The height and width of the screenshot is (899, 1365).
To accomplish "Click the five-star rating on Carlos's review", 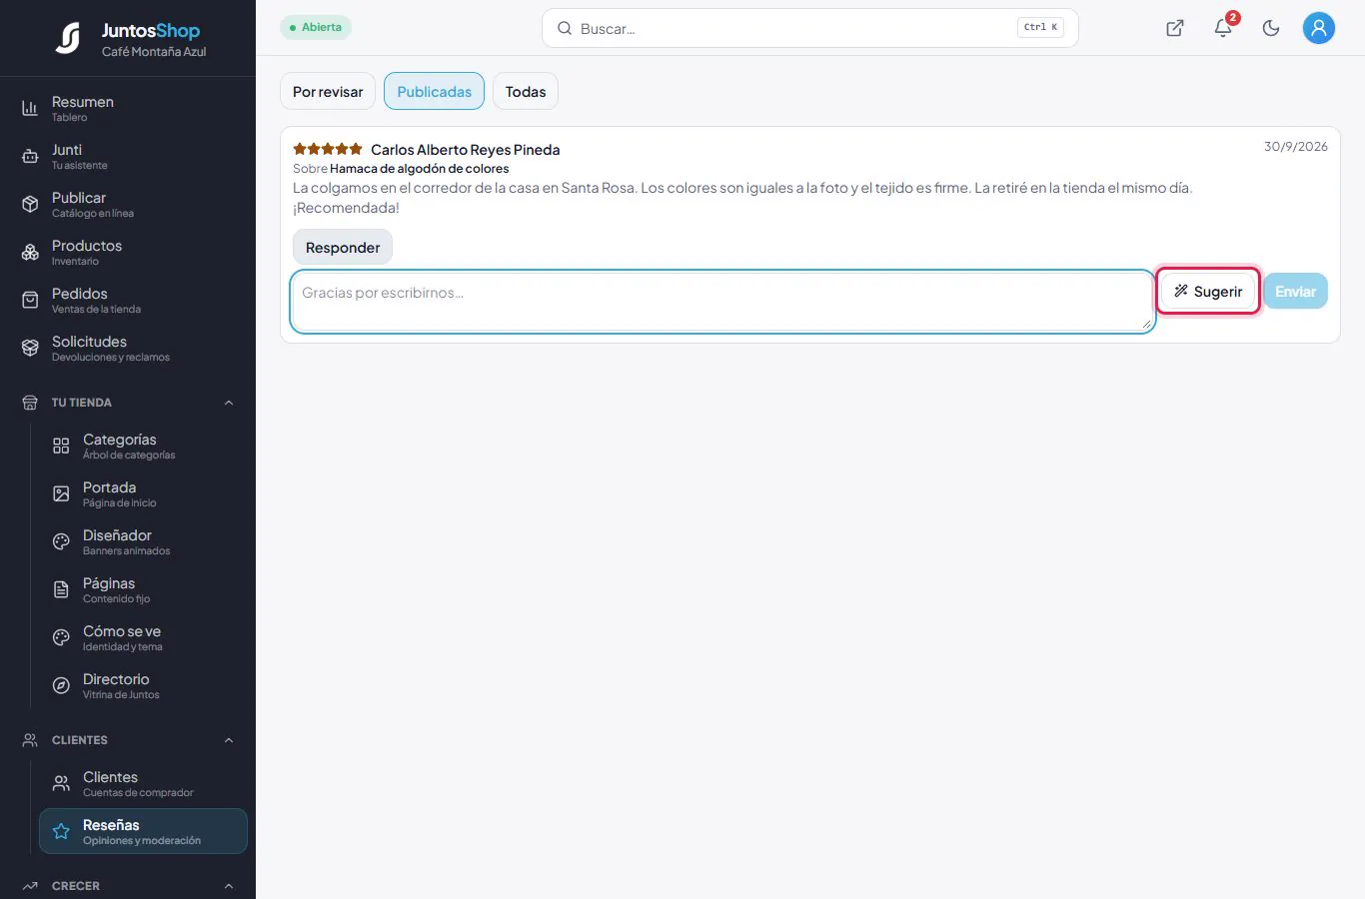I will [x=328, y=149].
